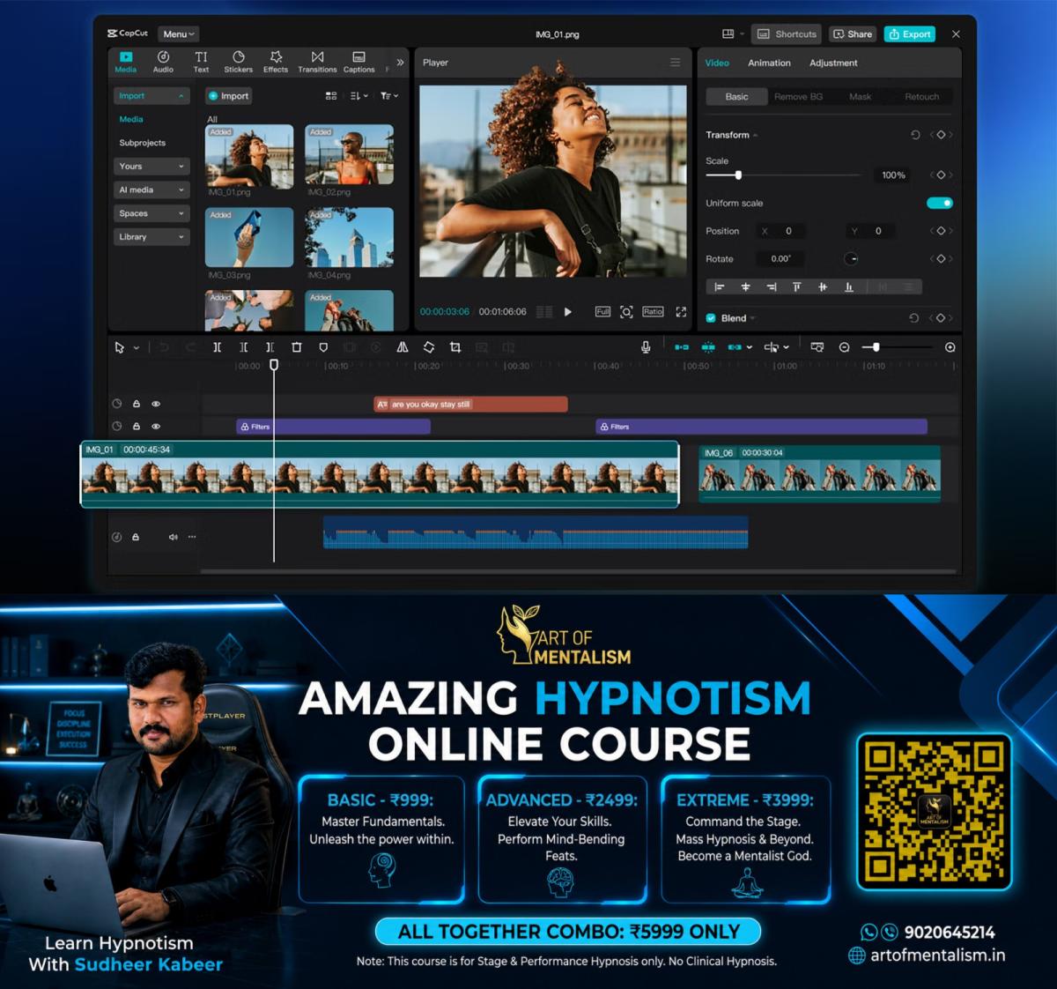This screenshot has width=1057, height=989.
Task: Click the zoom in timeline plus icon
Action: (x=950, y=347)
